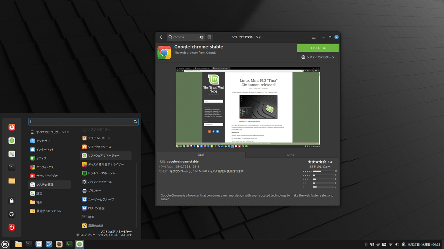
Task: Click the logout/restart icon above shutdown
Action: click(x=11, y=214)
